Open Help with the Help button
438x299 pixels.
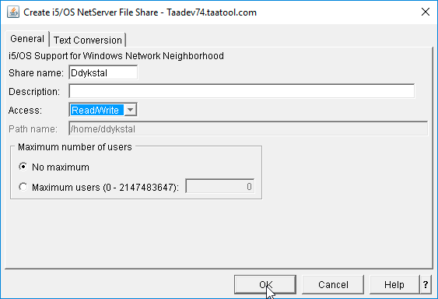click(394, 284)
